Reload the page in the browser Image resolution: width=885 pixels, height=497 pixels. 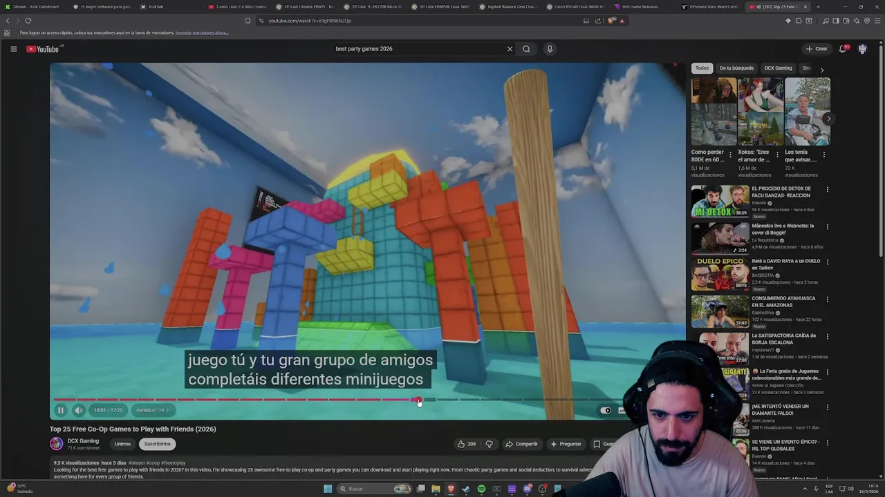pyautogui.click(x=28, y=21)
